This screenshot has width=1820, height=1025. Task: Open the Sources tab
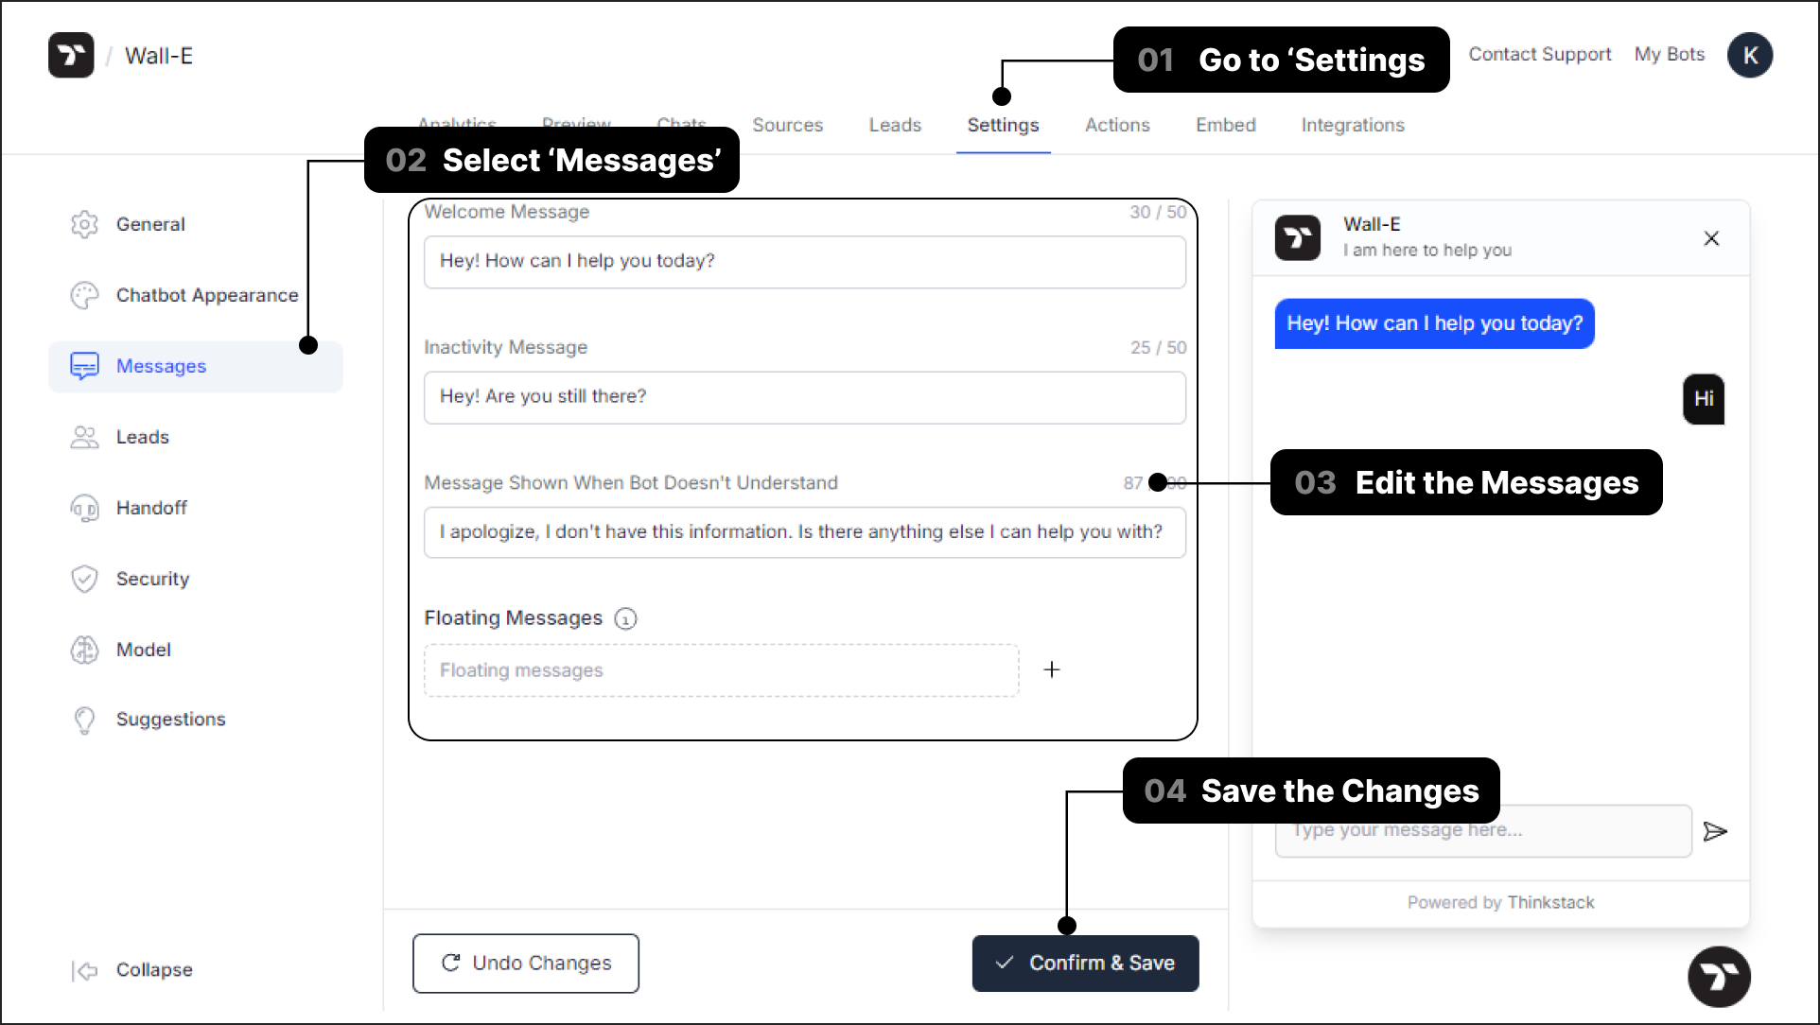tap(787, 125)
